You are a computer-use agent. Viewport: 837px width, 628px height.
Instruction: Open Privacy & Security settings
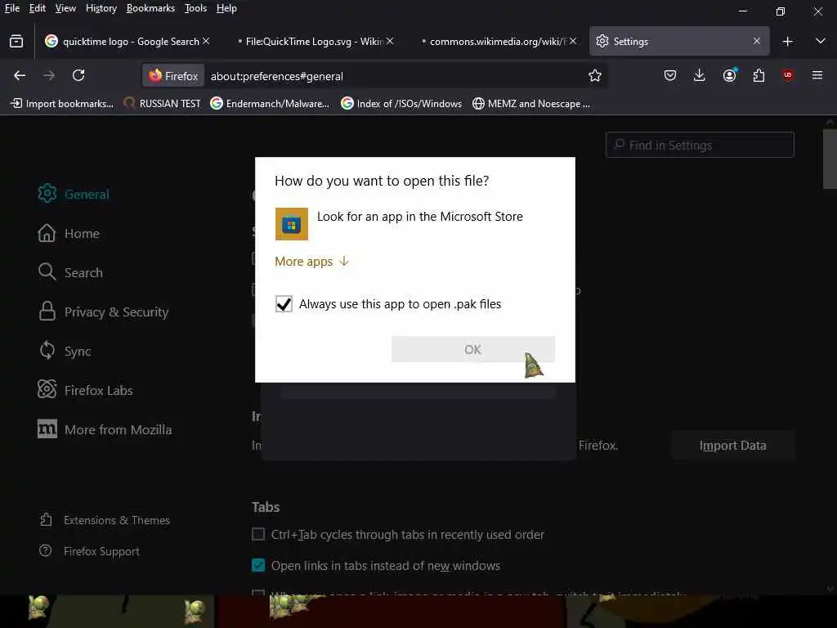104,312
